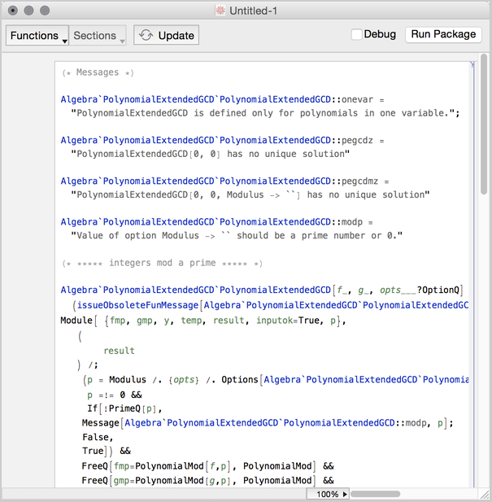The width and height of the screenshot is (492, 502).
Task: Click issueObsoleteFunMessage in the code
Action: pyautogui.click(x=138, y=305)
